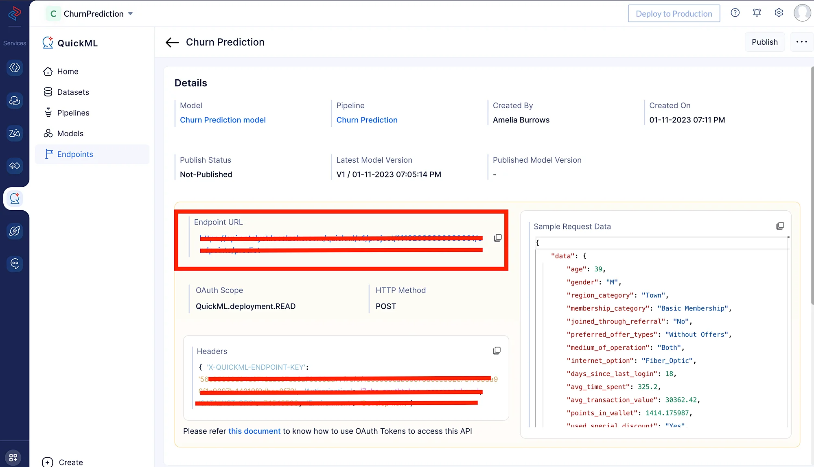Open the notifications bell
Viewport: 814px width, 467px height.
[757, 13]
